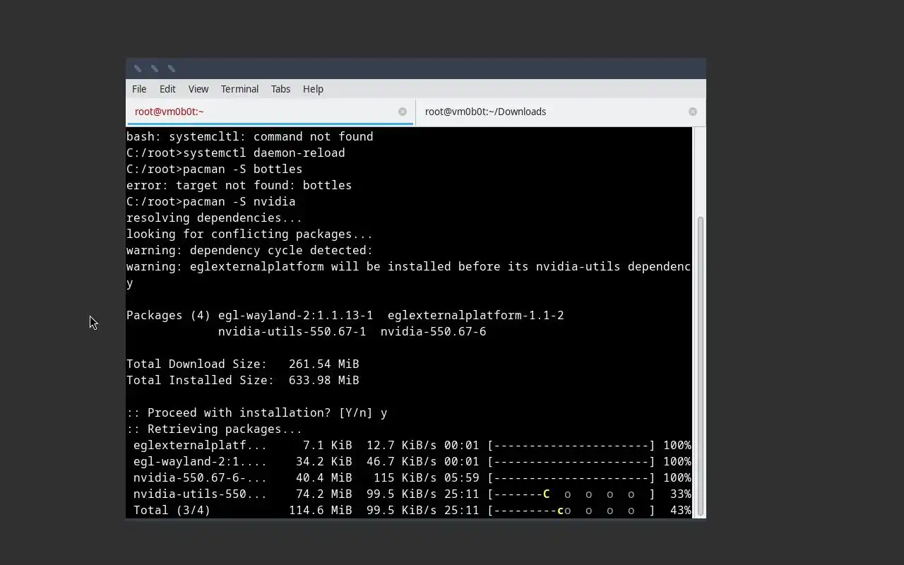Click the '261.54 MiB' download size value
Viewport: 904px width, 565px height.
[323, 364]
